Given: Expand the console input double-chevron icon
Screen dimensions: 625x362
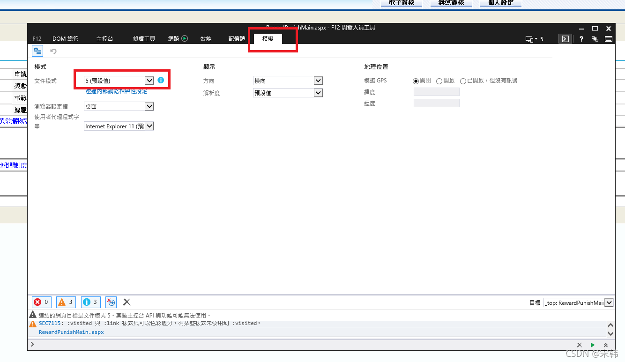Looking at the screenshot, I should click(606, 345).
